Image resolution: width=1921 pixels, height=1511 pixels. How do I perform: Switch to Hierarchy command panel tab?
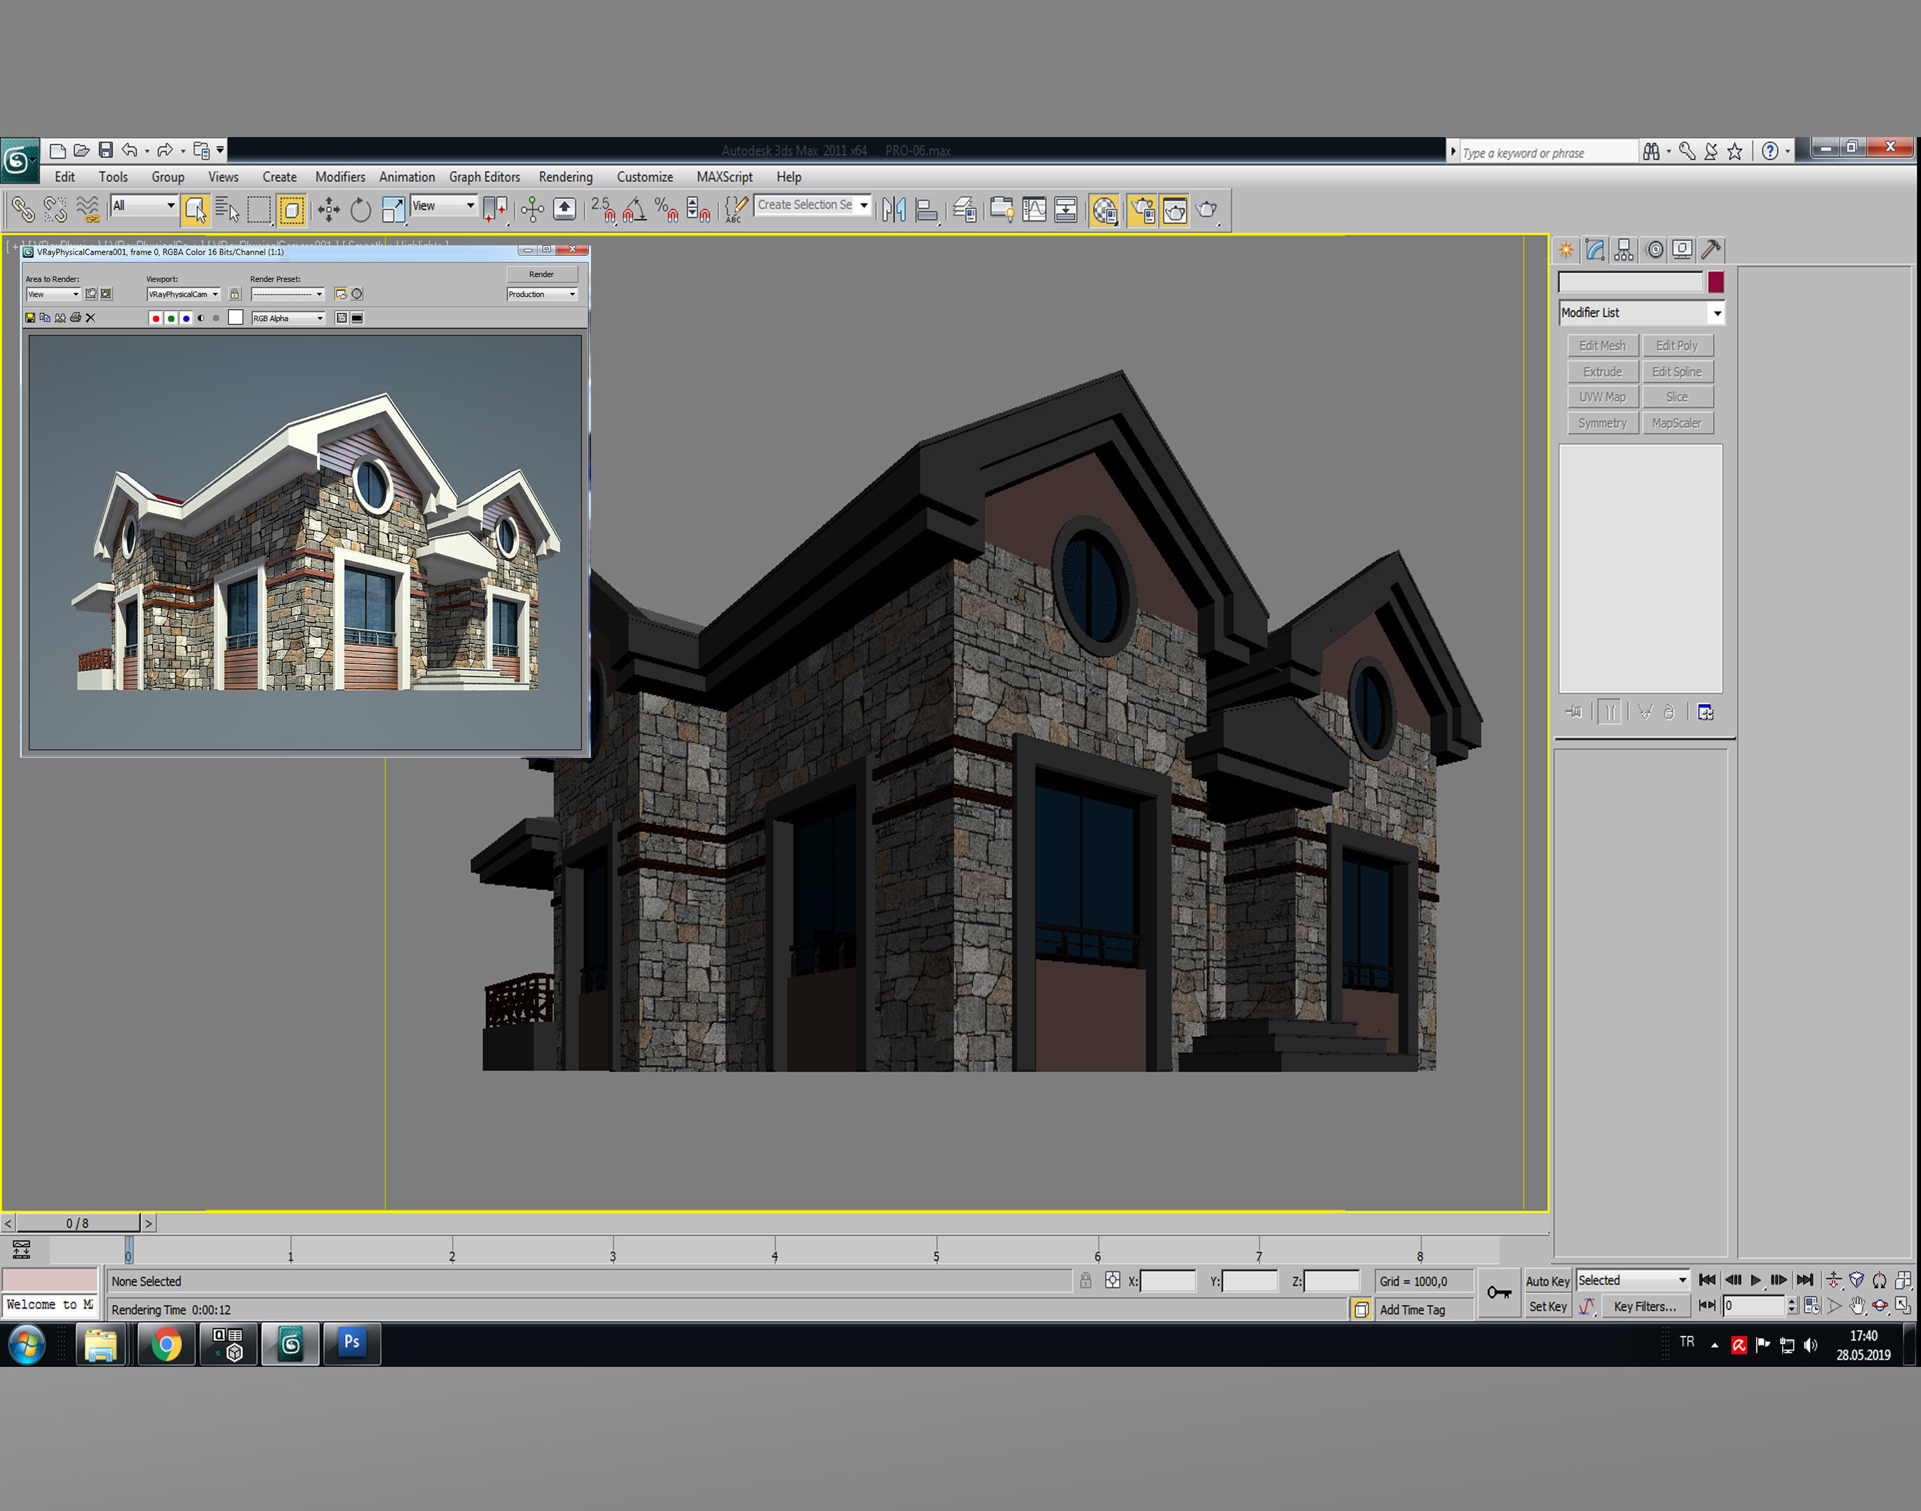pyautogui.click(x=1624, y=249)
